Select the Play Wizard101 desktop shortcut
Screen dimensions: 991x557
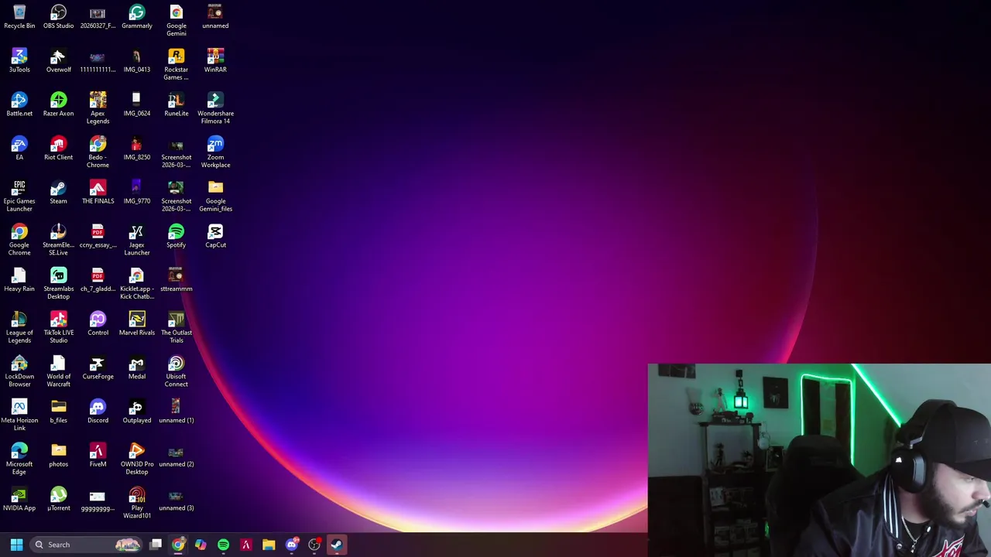pyautogui.click(x=137, y=503)
